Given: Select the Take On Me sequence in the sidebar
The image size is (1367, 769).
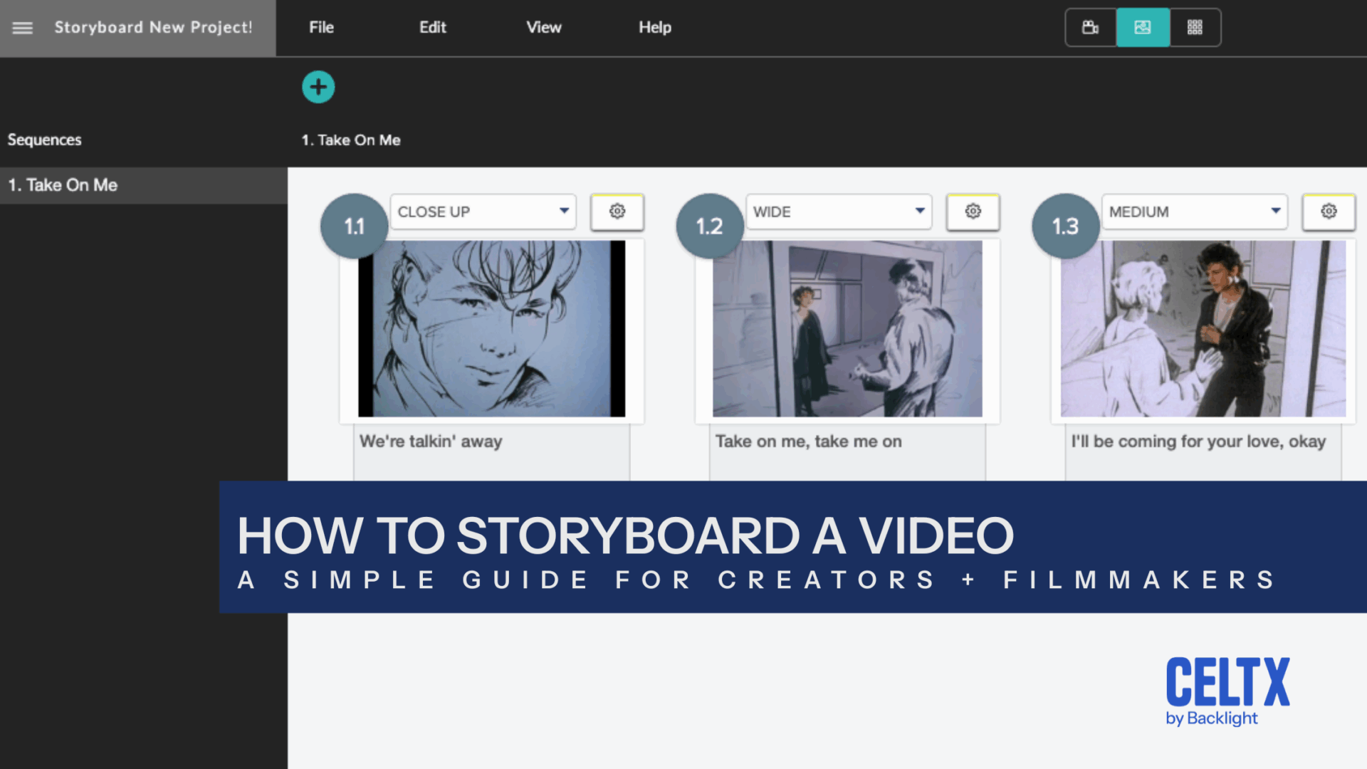Looking at the screenshot, I should tap(63, 184).
